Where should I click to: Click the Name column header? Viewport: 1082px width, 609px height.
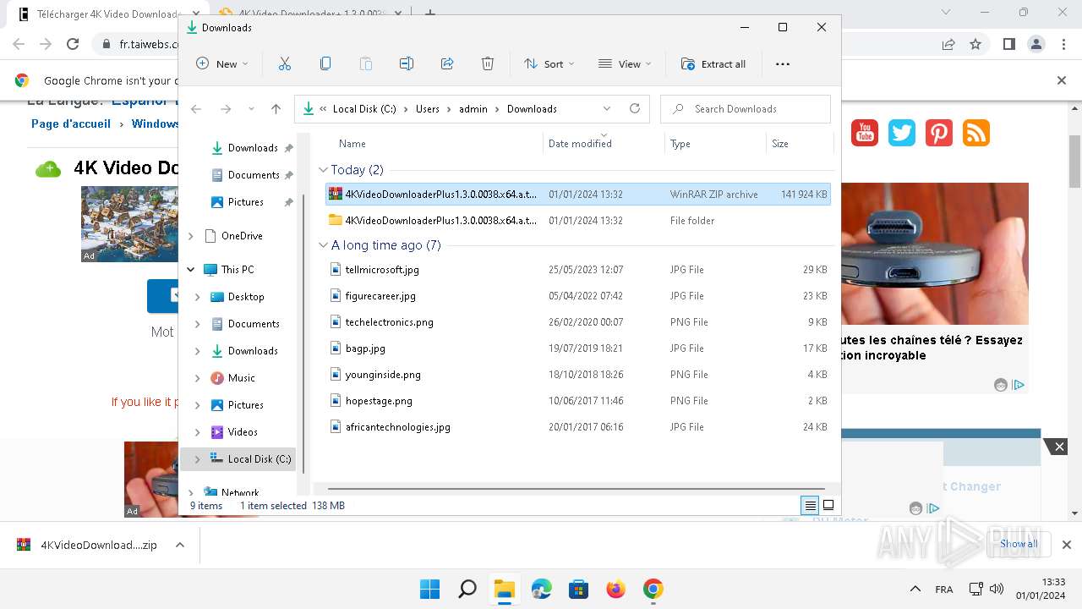click(352, 144)
